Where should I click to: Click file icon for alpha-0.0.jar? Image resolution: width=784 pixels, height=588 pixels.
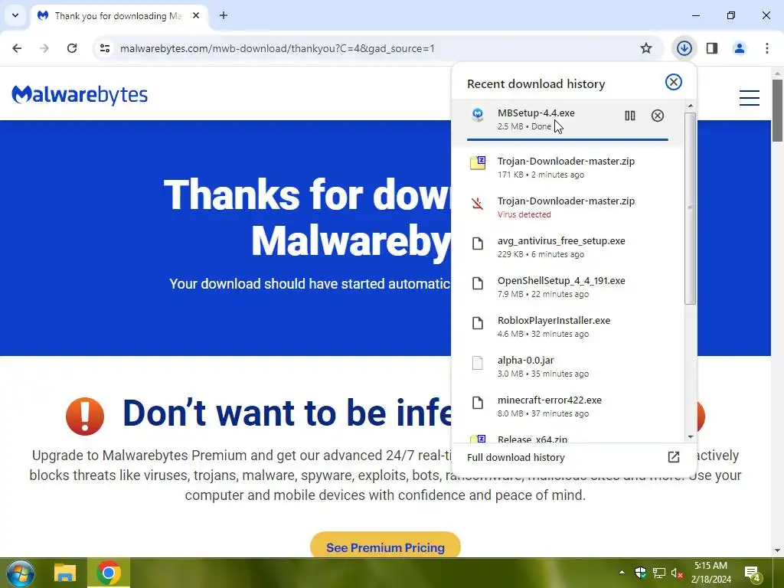tap(478, 363)
